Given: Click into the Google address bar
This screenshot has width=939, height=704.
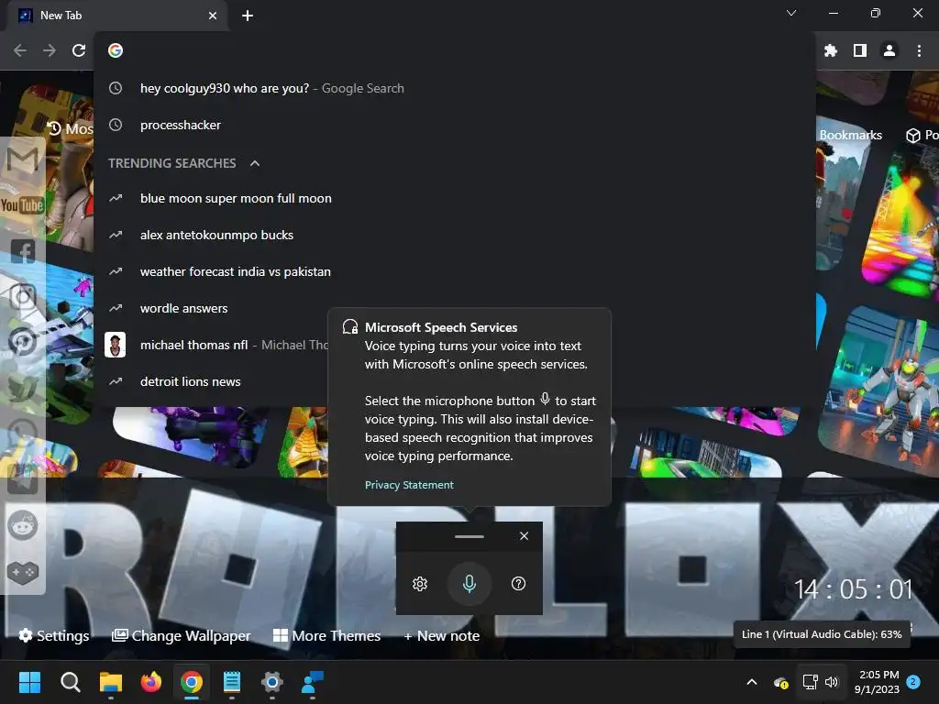Looking at the screenshot, I should (x=455, y=50).
